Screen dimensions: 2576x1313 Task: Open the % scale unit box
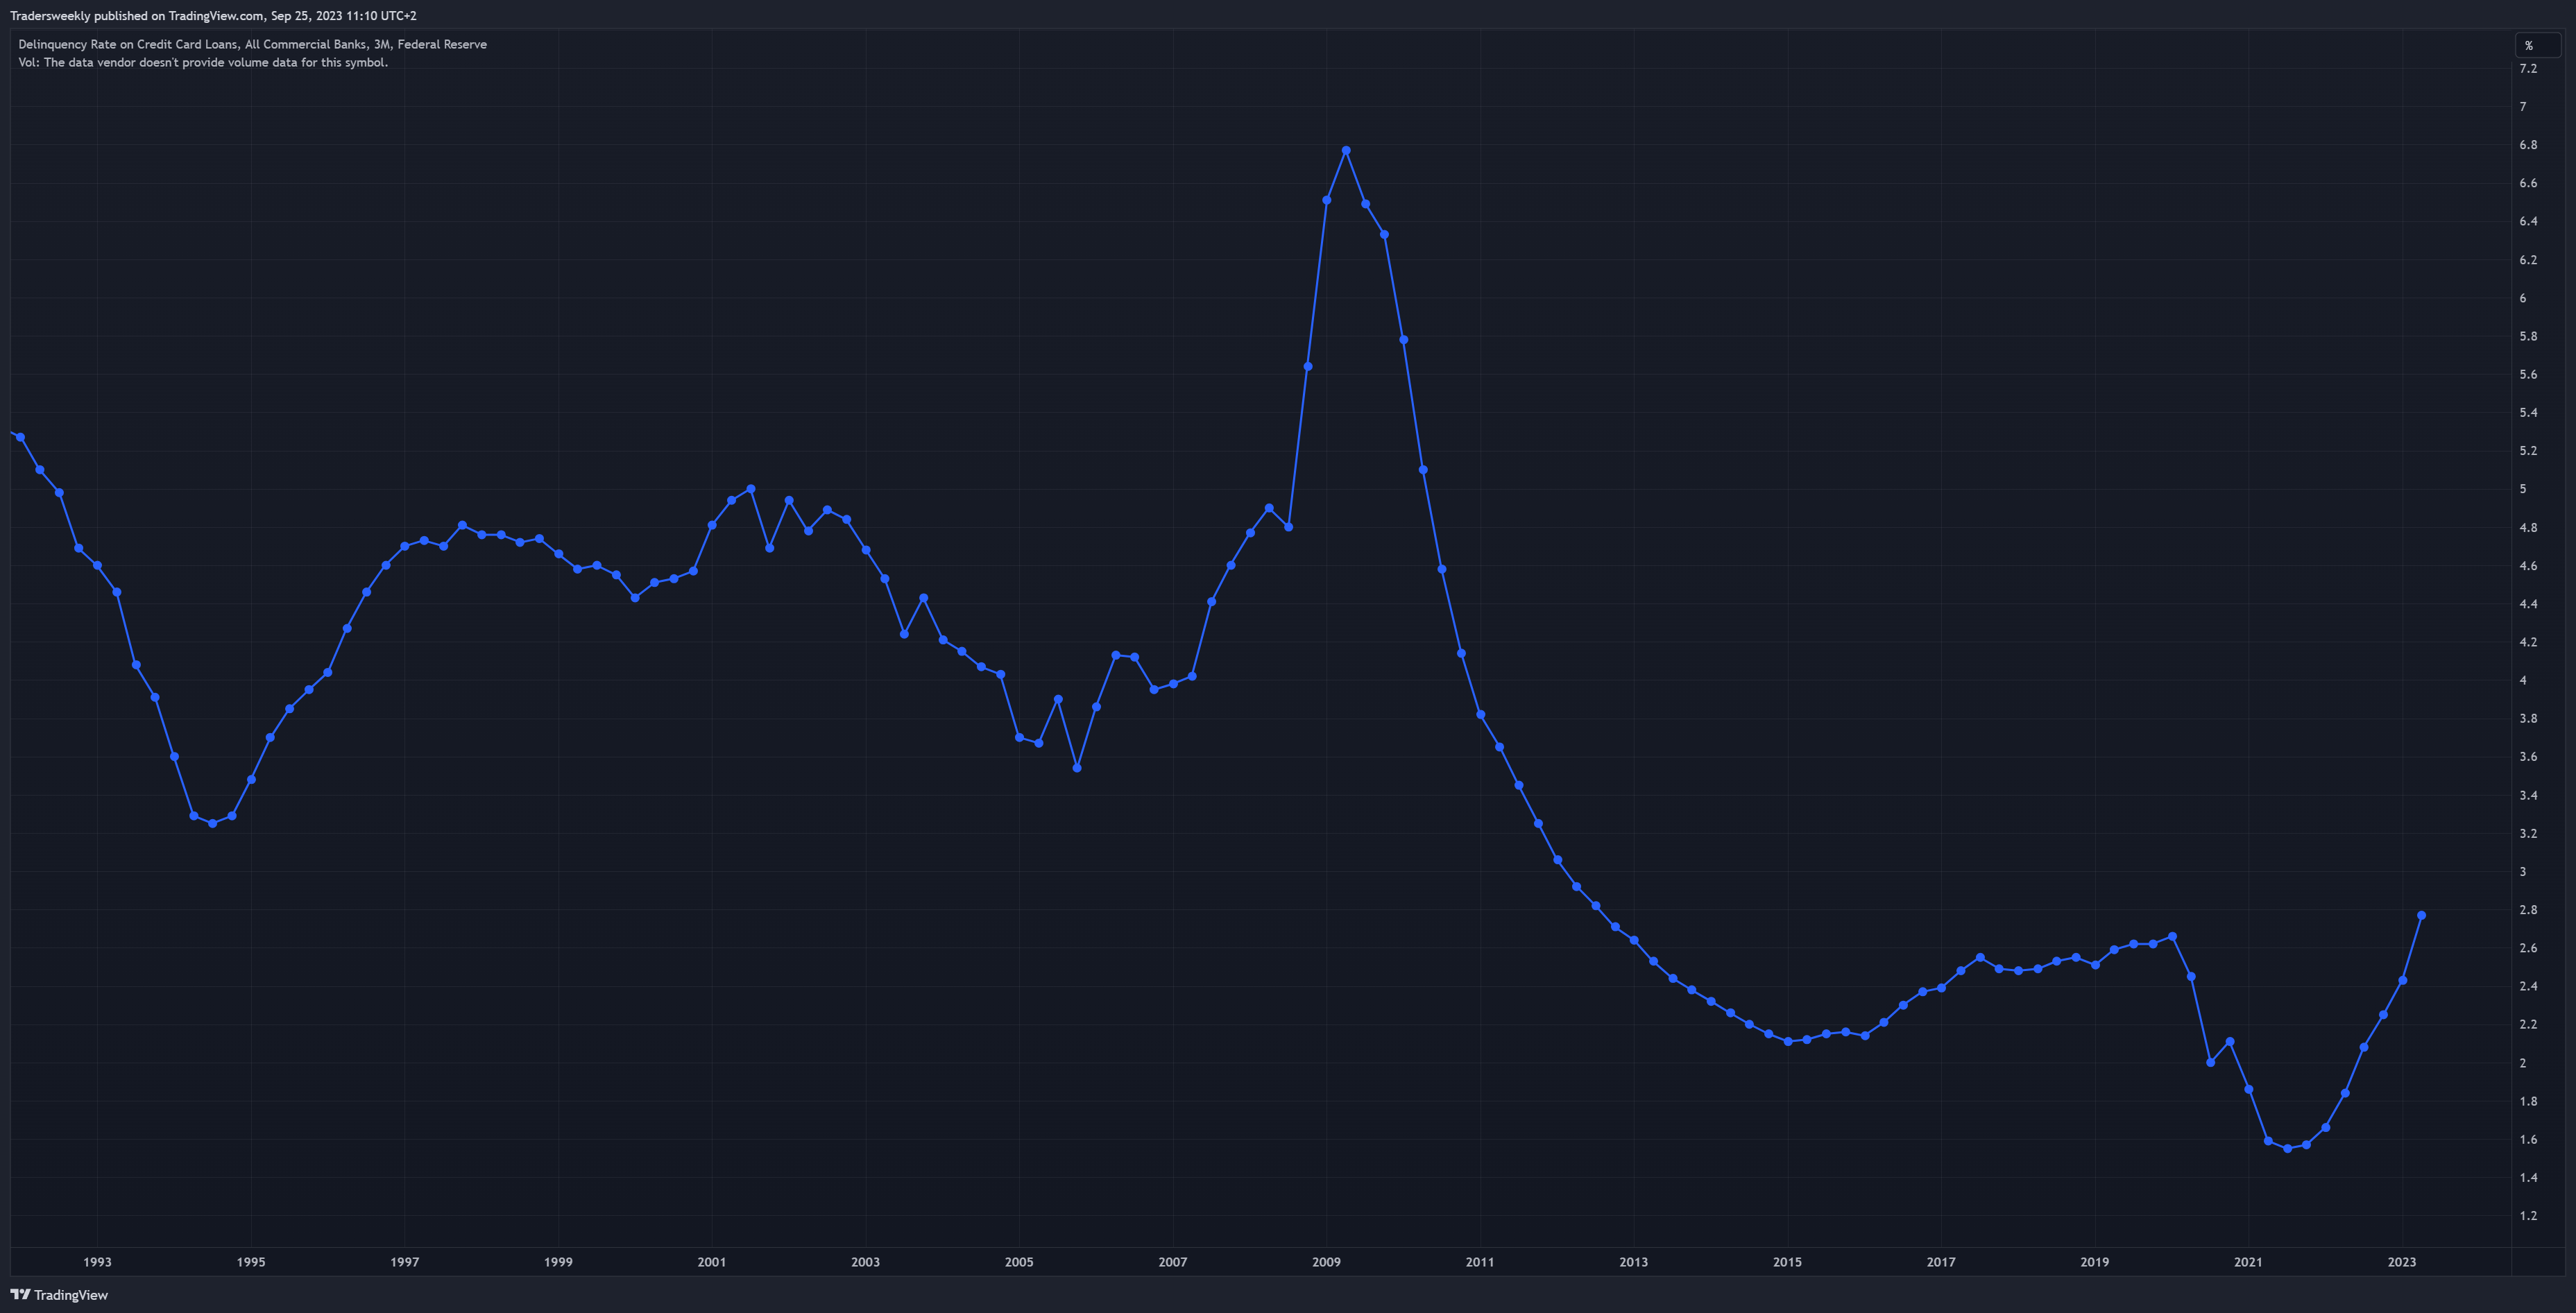[2537, 45]
